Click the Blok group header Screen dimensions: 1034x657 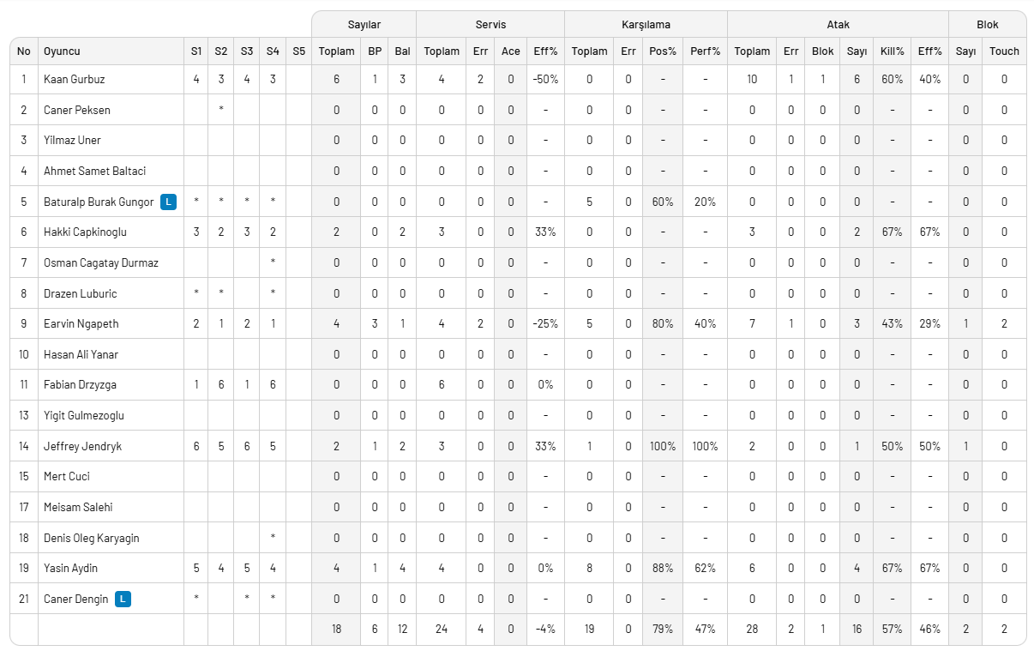pyautogui.click(x=987, y=24)
